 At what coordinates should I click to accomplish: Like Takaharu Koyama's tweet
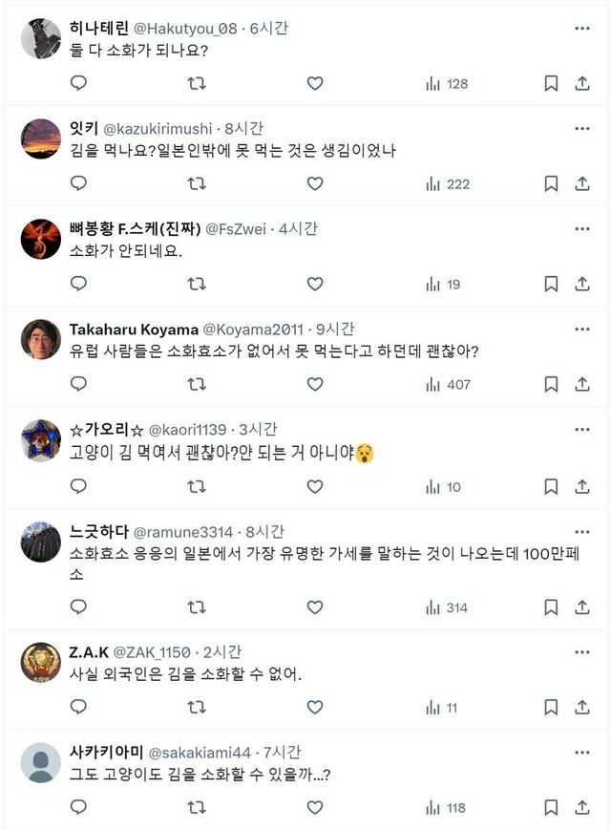(x=315, y=384)
